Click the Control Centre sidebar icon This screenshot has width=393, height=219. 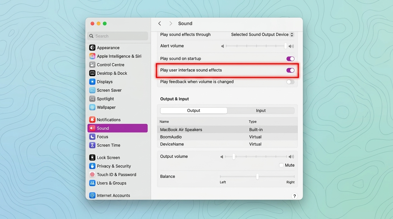pos(92,65)
